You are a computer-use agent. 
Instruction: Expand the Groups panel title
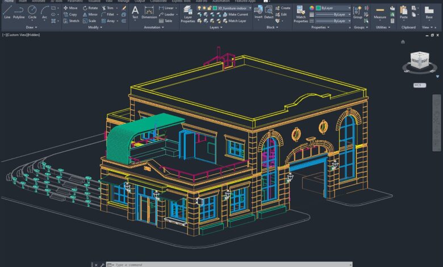point(361,27)
